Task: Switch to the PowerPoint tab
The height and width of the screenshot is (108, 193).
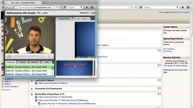Action: pyautogui.click(x=64, y=19)
